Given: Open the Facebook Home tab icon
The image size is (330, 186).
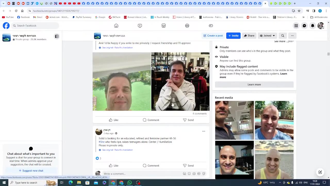Looking at the screenshot, I should tap(116, 26).
